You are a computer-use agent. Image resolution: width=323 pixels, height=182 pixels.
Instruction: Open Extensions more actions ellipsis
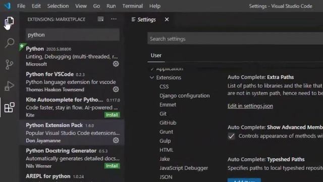pos(114,19)
